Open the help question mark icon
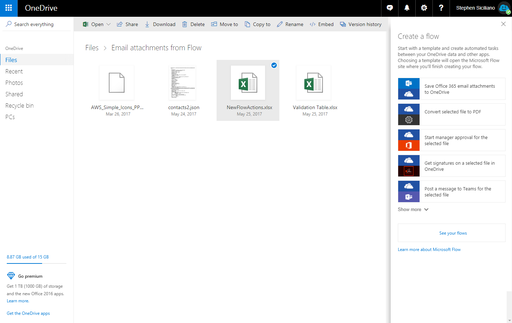Viewport: 512px width, 323px height. pos(441,8)
